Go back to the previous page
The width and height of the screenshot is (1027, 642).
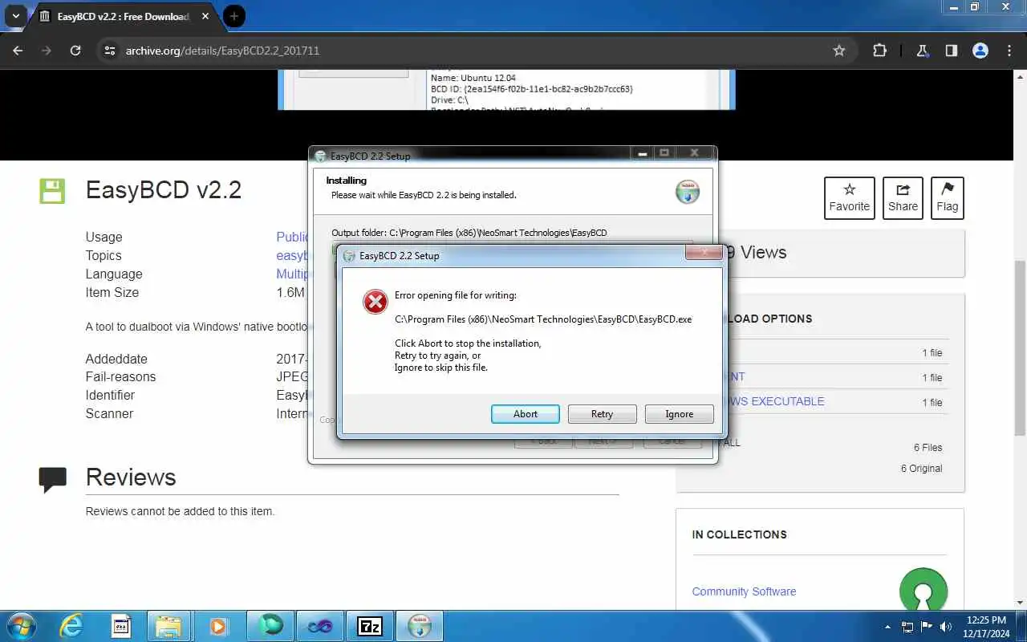[18, 51]
